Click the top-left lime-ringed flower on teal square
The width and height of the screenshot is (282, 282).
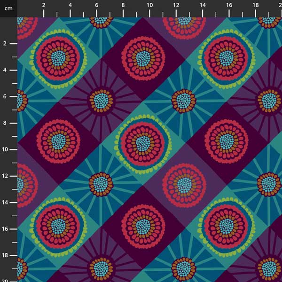pyautogui.click(x=58, y=58)
